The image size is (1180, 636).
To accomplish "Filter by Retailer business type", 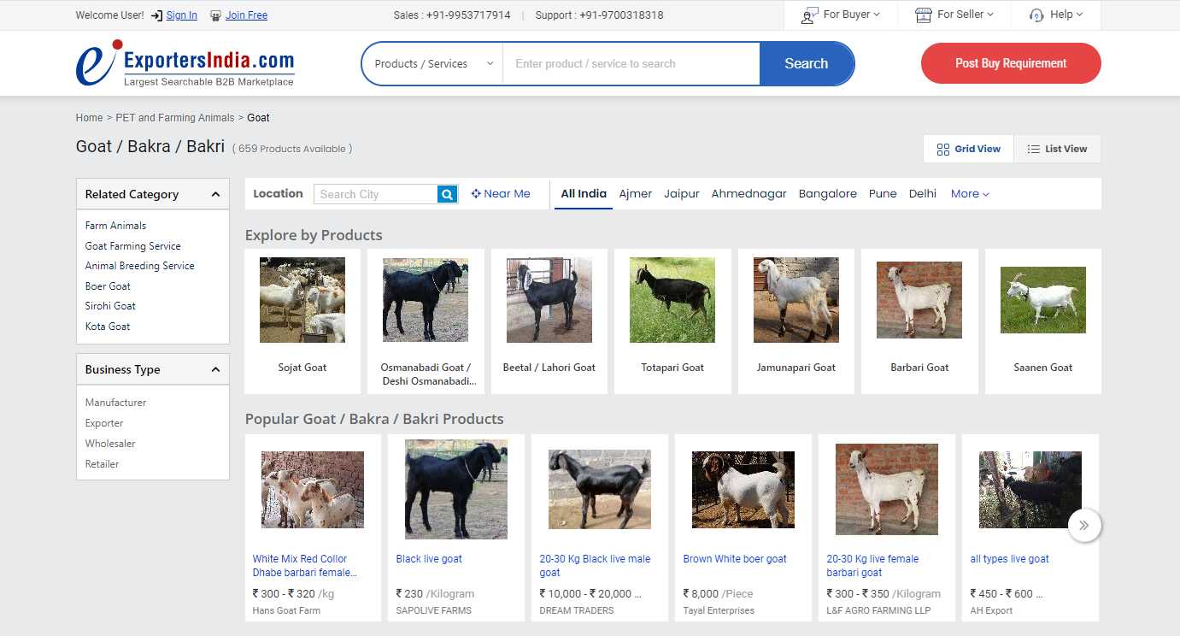I will click(x=103, y=464).
